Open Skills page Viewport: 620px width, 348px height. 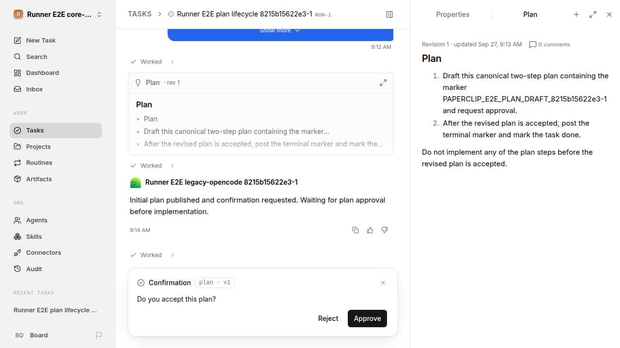(x=56, y=236)
